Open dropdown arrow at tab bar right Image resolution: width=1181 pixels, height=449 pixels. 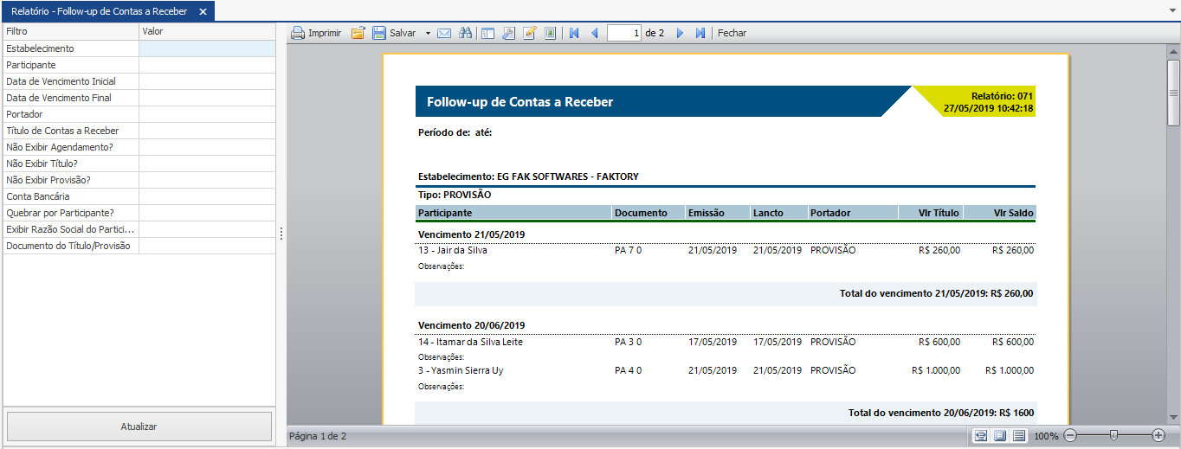(x=1171, y=11)
